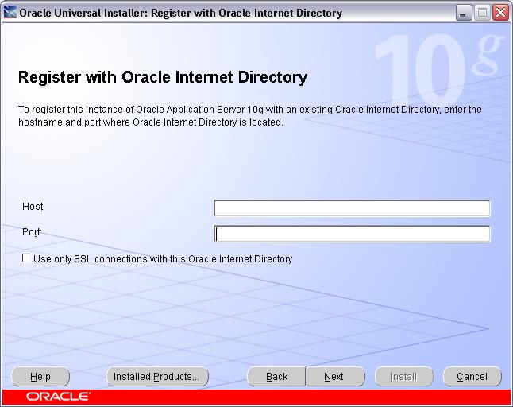
Task: Cancel the installation
Action: pyautogui.click(x=472, y=376)
